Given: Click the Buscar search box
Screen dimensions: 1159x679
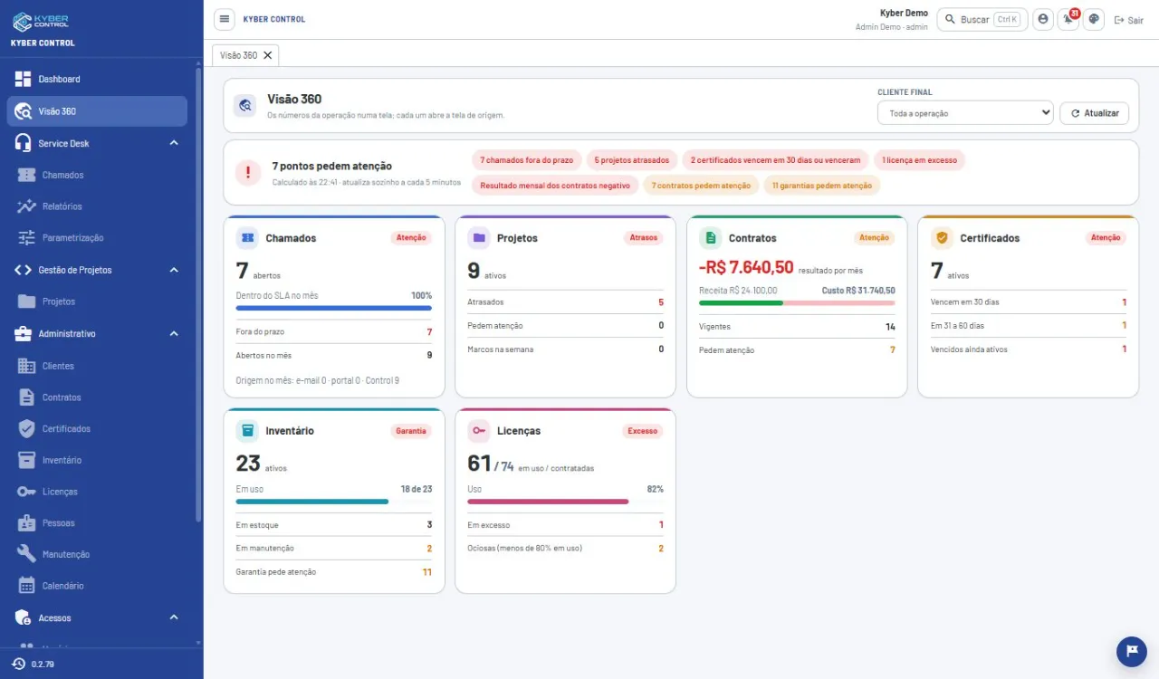Looking at the screenshot, I should [x=982, y=19].
